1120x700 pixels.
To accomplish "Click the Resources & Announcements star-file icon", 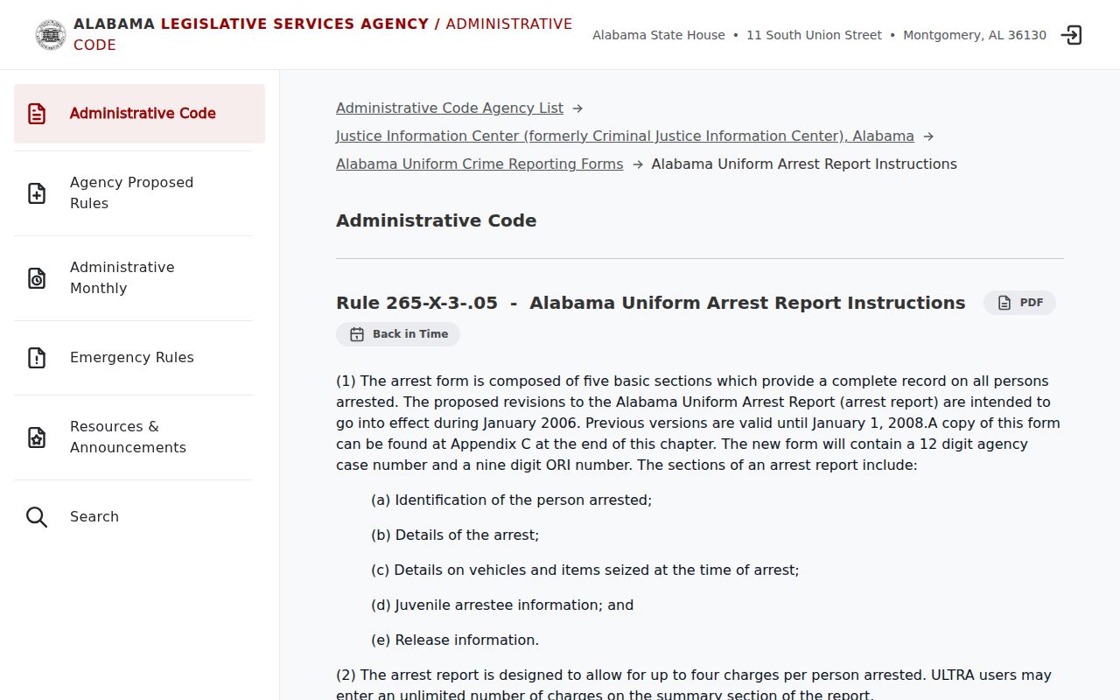I will 37,437.
